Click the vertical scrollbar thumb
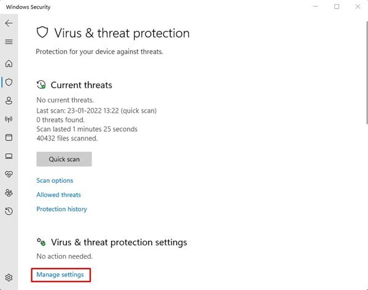This screenshot has width=368, height=290. [367, 73]
